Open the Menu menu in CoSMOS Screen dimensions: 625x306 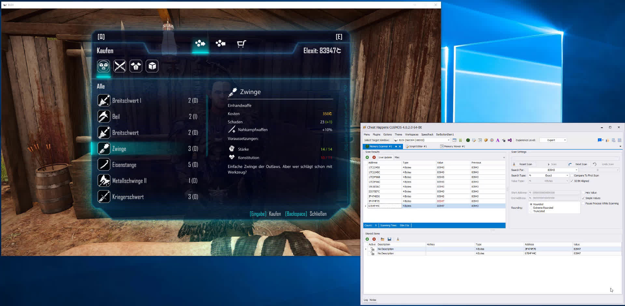[367, 134]
